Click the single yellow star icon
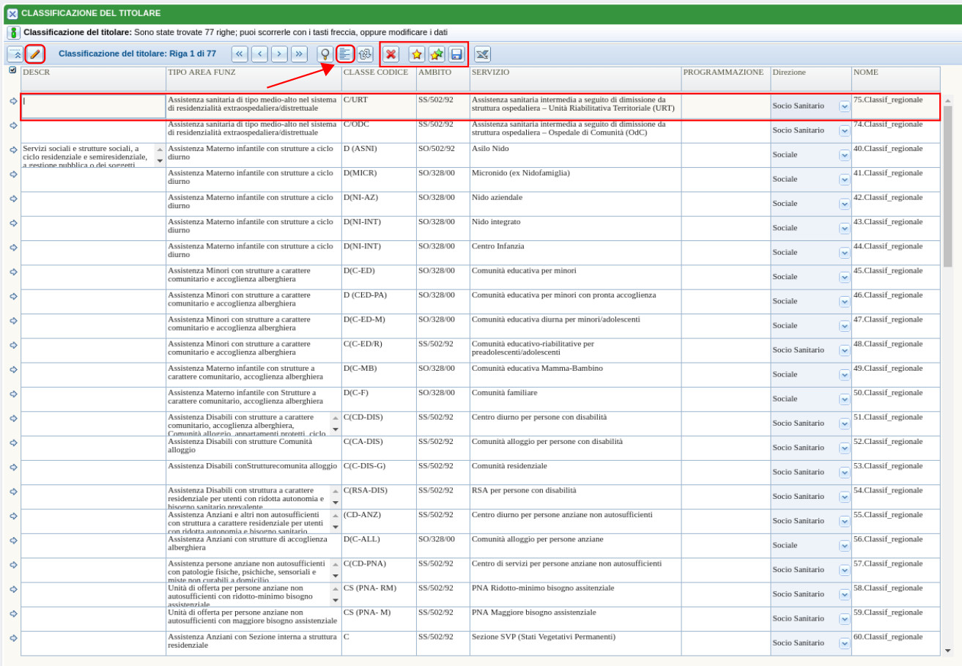The image size is (962, 666). [x=417, y=54]
